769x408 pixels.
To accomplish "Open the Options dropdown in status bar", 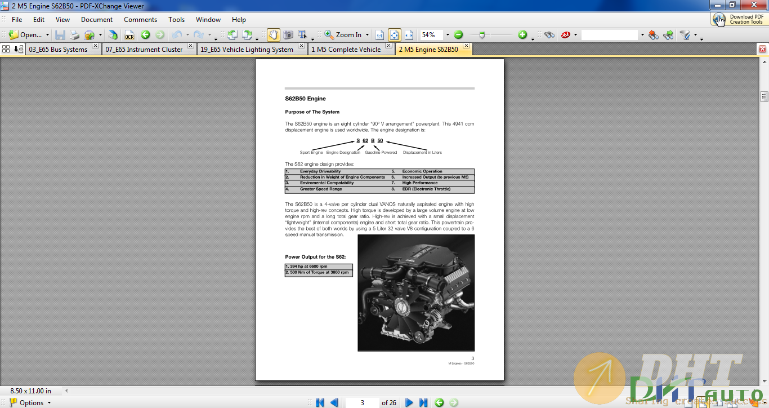I will click(30, 402).
